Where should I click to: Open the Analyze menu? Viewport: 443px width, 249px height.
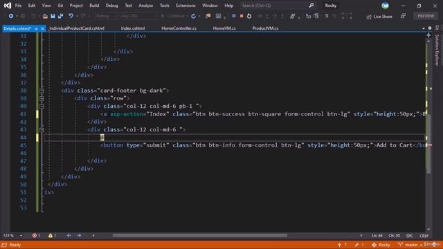coord(145,6)
